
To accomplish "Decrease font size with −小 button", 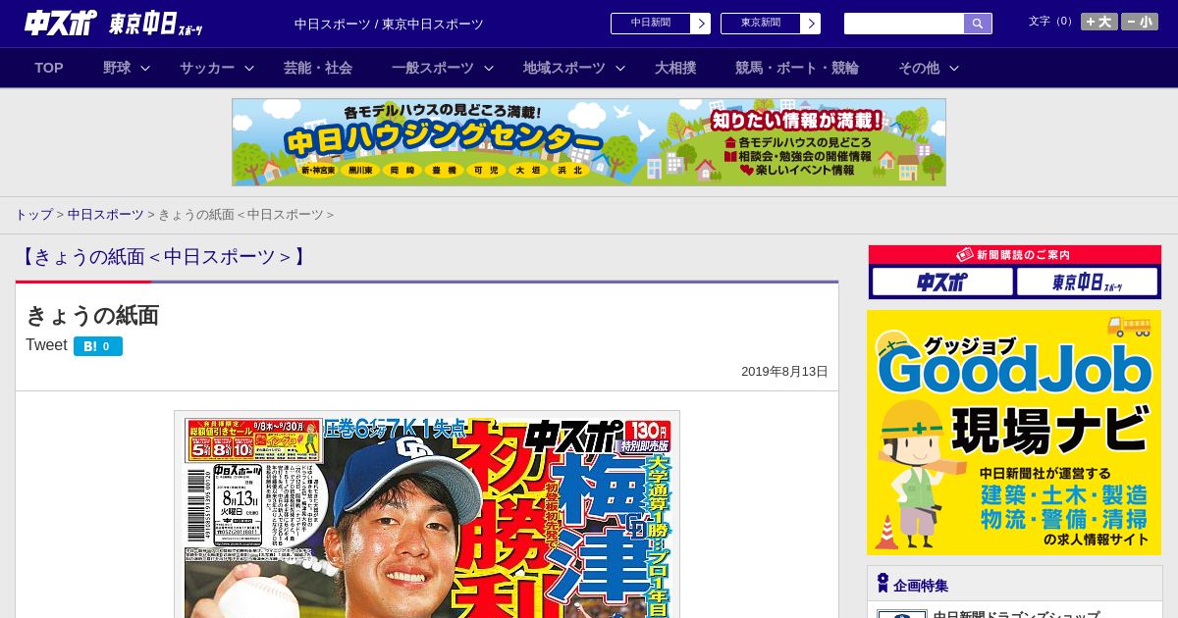I will 1140,22.
